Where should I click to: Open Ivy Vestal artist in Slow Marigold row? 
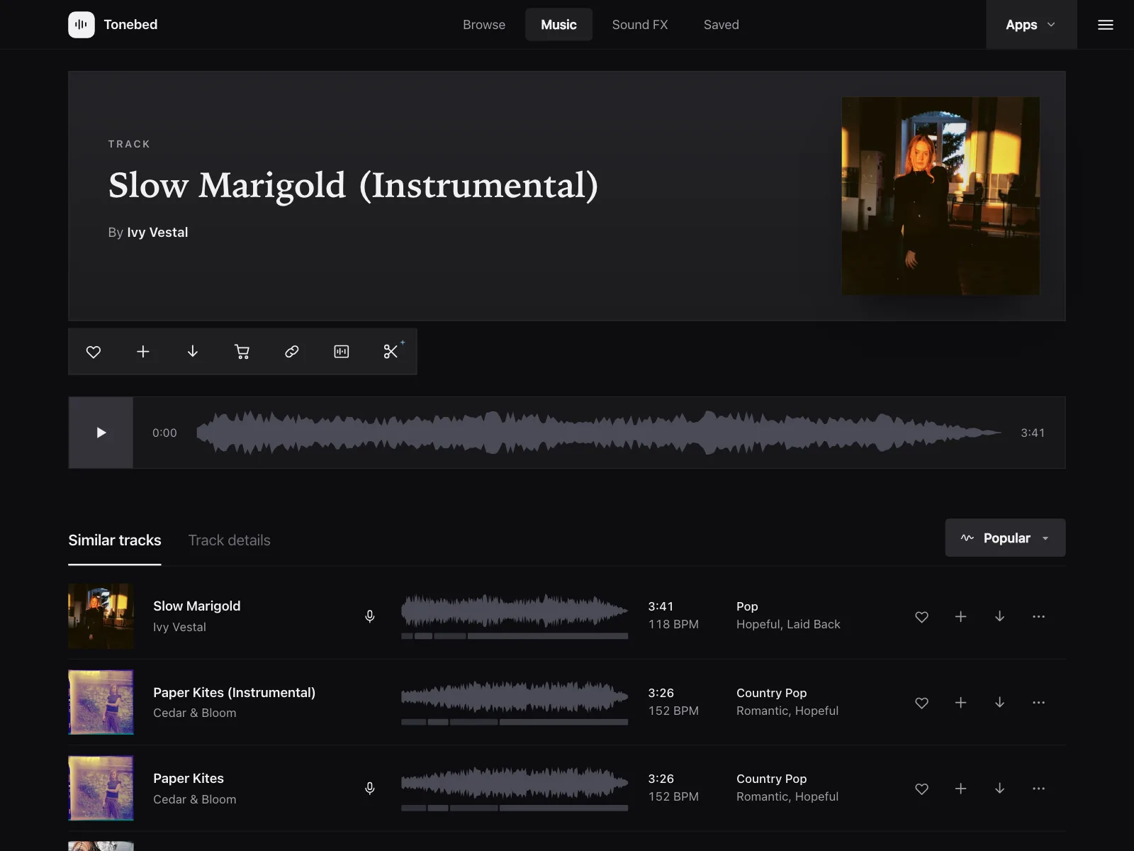point(179,627)
